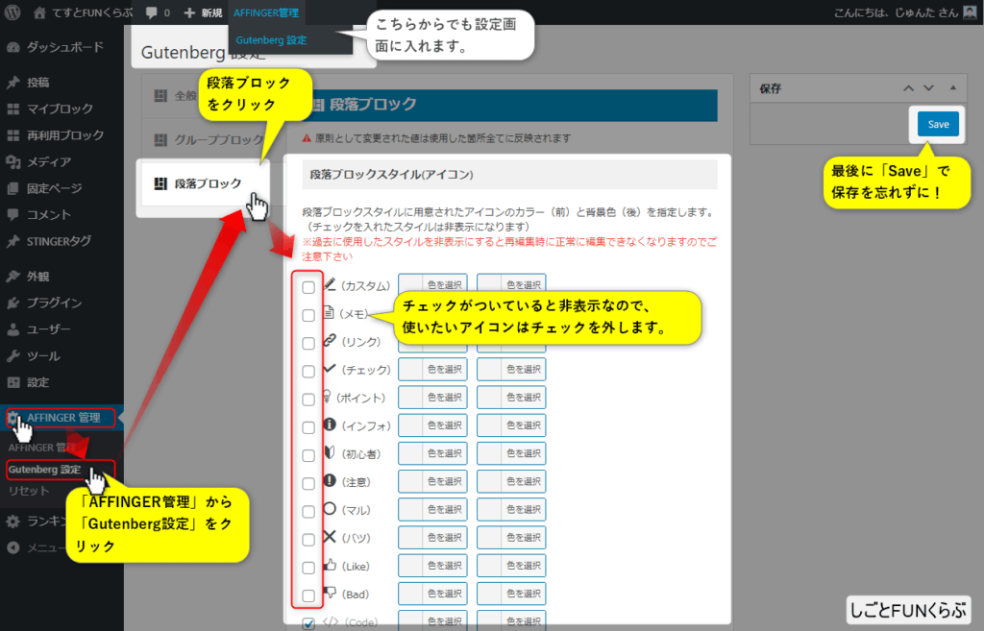Screen dimensions: 984x631
Task: Click マイブロック grid icon
Action: click(13, 109)
